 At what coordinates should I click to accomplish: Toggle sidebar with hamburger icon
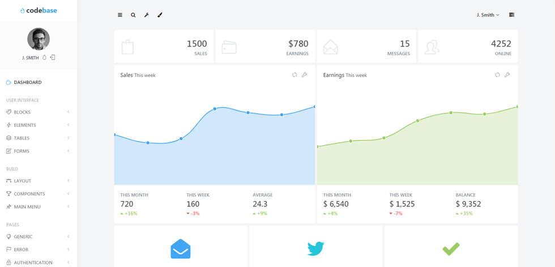(120, 15)
